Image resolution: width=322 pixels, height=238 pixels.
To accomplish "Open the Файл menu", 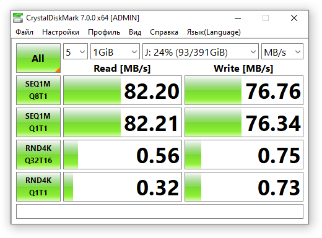I will tap(24, 32).
